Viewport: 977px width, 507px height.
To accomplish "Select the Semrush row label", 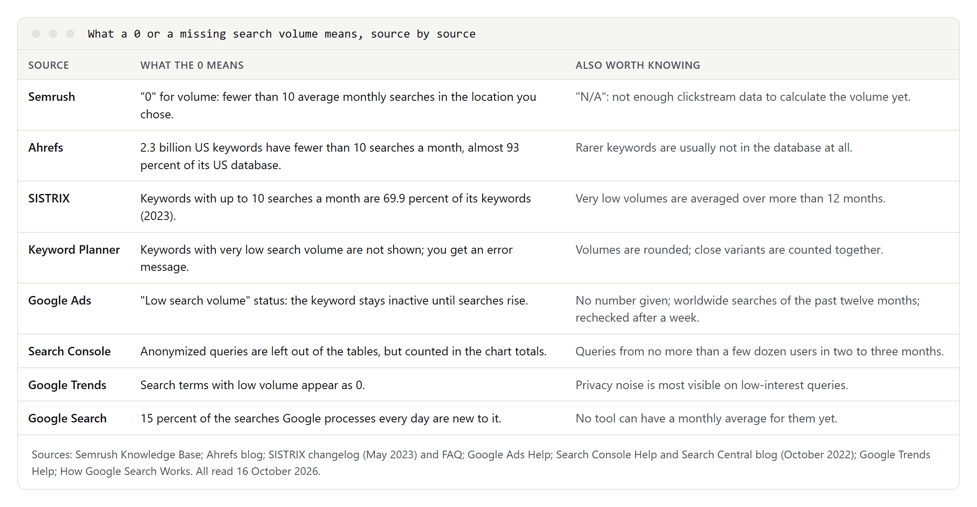I will pyautogui.click(x=52, y=97).
